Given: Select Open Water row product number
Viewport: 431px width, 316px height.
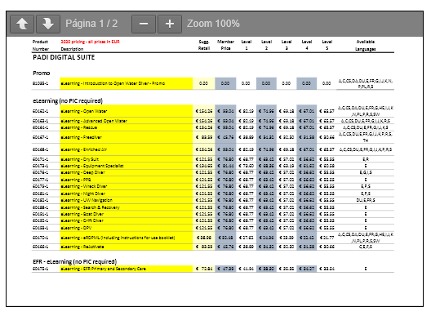Looking at the screenshot, I should pos(41,111).
